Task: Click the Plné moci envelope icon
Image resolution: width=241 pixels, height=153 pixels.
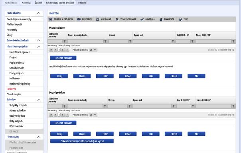Action: click(x=79, y=19)
